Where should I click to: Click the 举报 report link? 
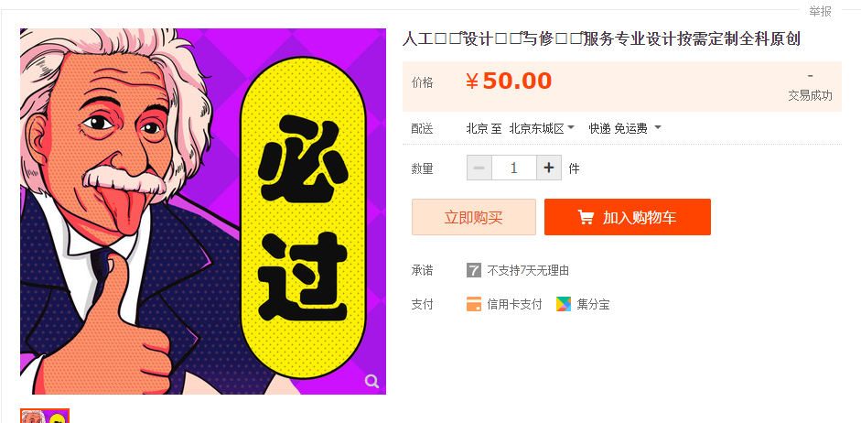click(x=821, y=11)
